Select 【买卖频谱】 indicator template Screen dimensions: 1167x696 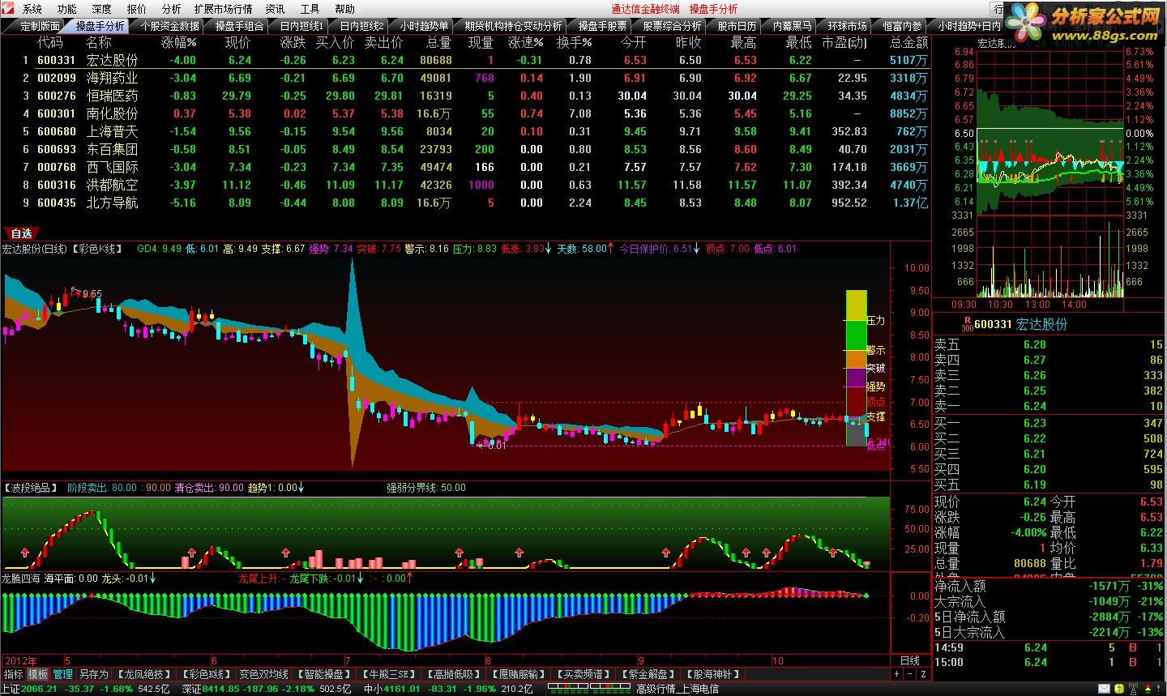coord(584,674)
